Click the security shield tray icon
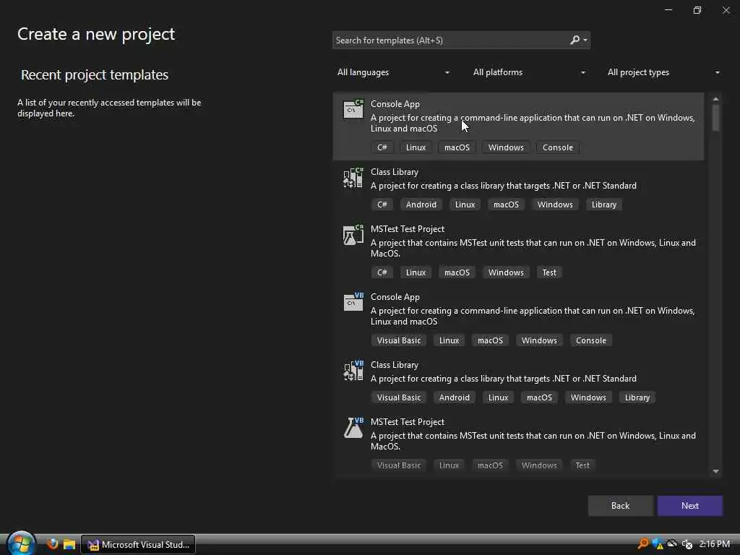Image resolution: width=740 pixels, height=555 pixels. point(658,544)
